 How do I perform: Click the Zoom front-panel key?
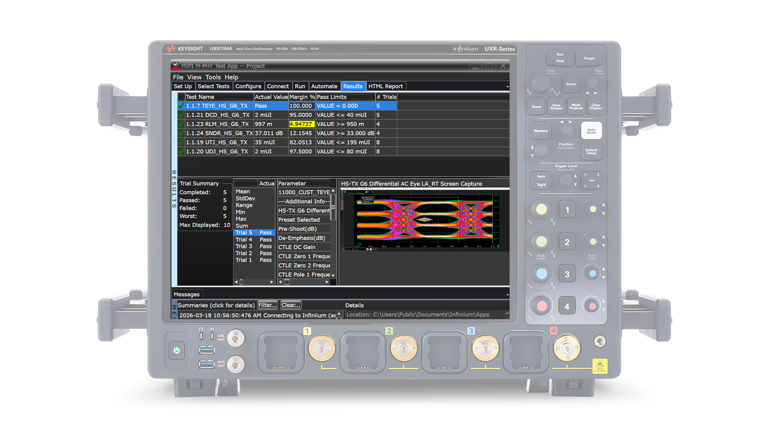571,84
